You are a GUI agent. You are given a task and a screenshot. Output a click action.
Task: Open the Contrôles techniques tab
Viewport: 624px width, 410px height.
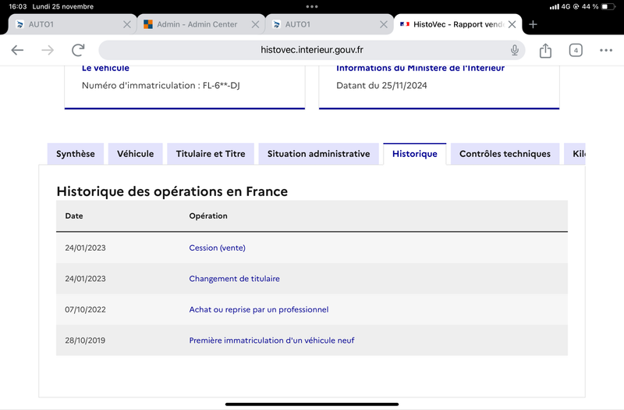click(x=505, y=154)
